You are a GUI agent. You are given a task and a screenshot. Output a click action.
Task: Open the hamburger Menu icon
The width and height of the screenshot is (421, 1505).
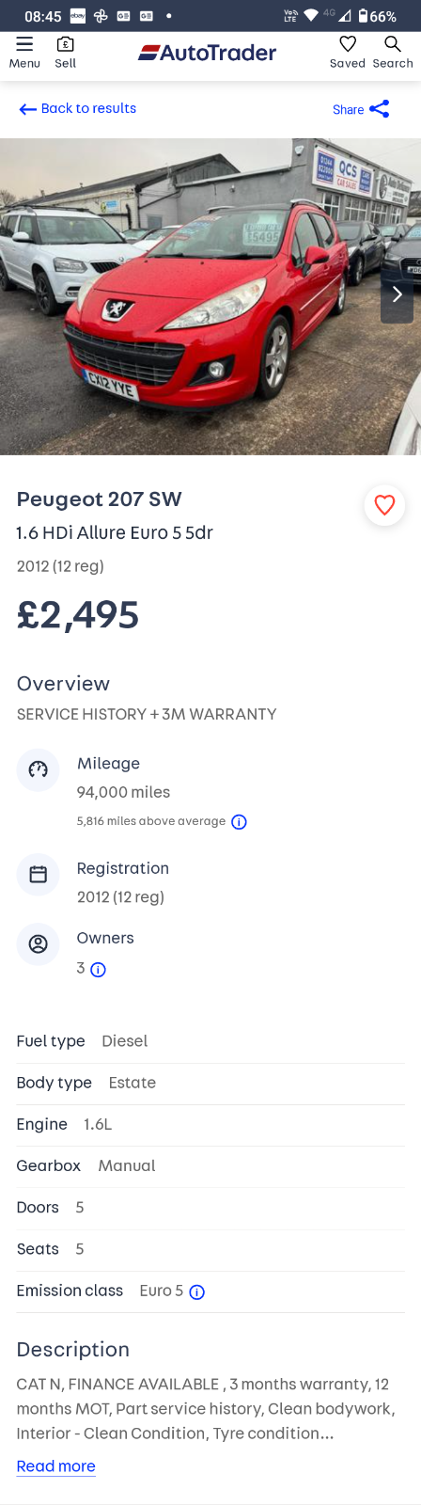[24, 44]
